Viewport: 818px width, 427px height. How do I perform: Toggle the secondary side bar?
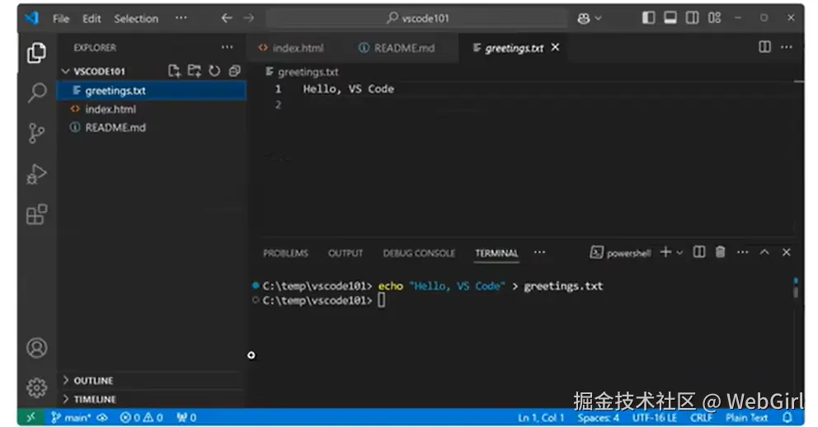click(x=693, y=18)
